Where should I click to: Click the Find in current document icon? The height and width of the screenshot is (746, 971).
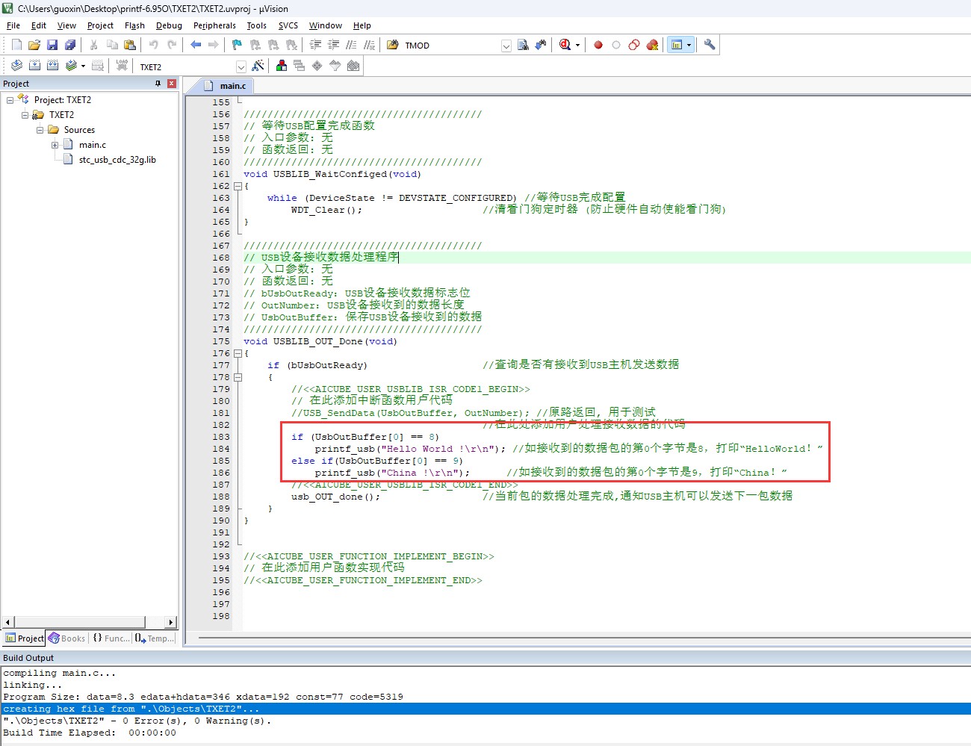[523, 45]
